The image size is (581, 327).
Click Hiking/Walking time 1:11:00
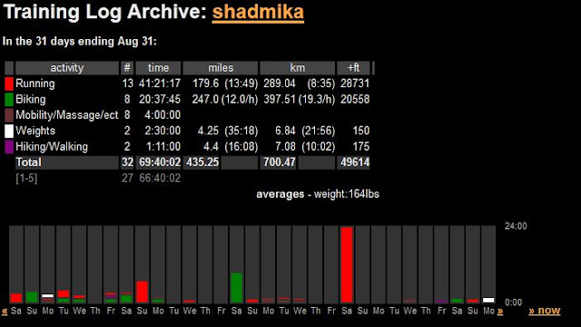coord(163,146)
